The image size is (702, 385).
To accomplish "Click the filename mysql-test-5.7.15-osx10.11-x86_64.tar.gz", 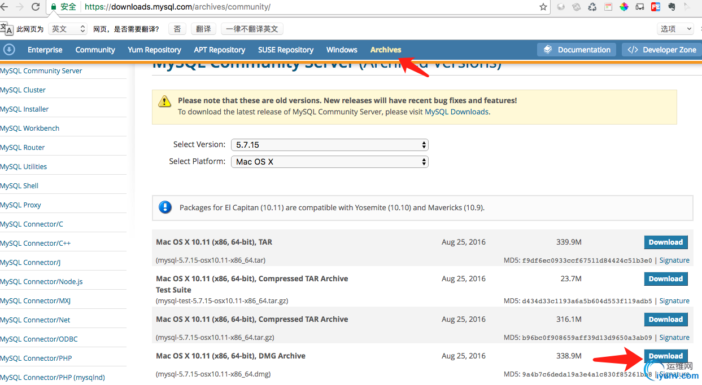I will click(222, 301).
